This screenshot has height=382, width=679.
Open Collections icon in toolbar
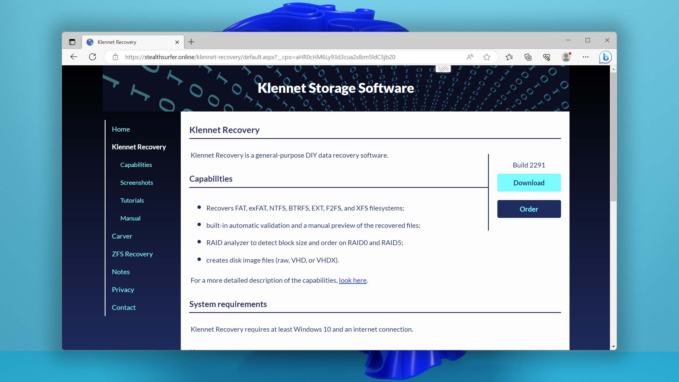pos(528,57)
